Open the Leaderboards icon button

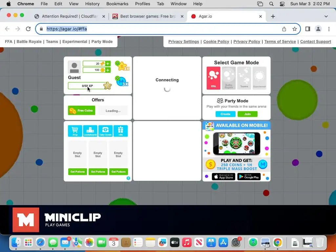point(90,131)
